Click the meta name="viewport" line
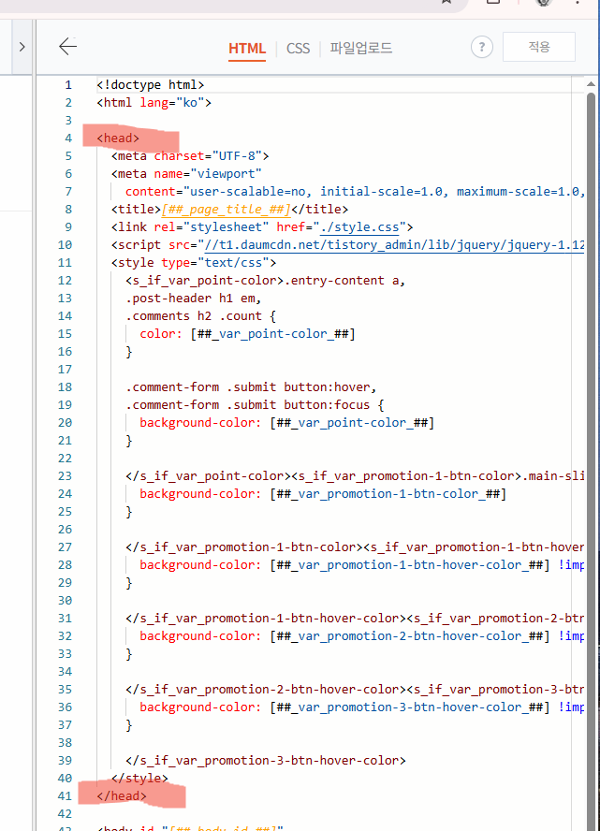Image resolution: width=600 pixels, height=831 pixels. click(186, 173)
